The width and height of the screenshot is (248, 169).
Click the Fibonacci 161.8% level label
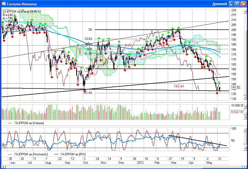point(88,93)
